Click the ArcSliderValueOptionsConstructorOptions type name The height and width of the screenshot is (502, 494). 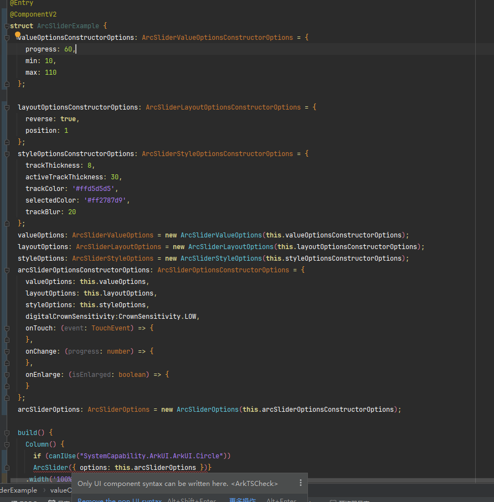coord(218,38)
